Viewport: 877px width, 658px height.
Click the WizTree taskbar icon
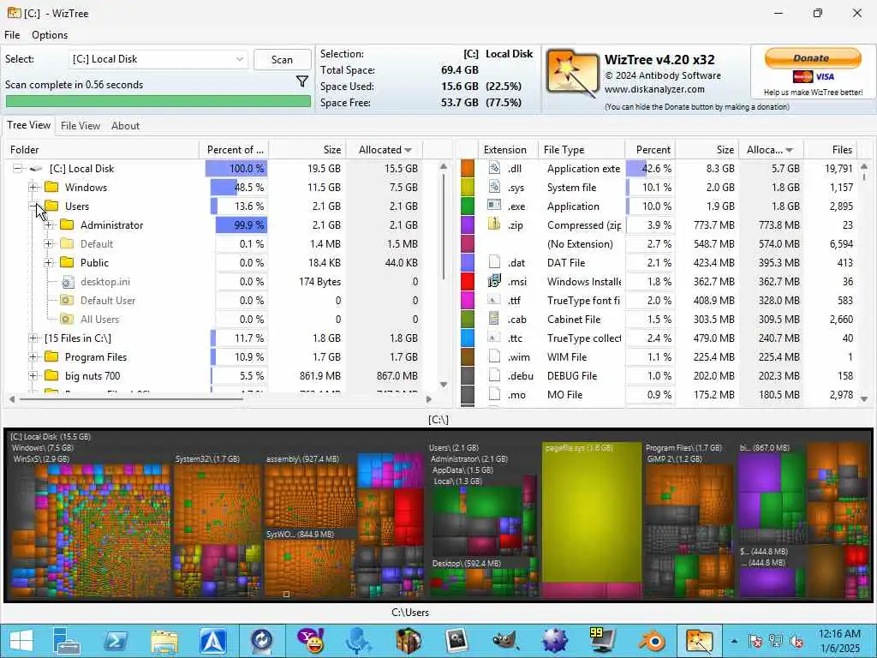point(700,641)
